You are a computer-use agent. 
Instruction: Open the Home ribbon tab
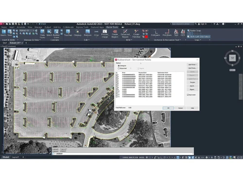(4, 27)
